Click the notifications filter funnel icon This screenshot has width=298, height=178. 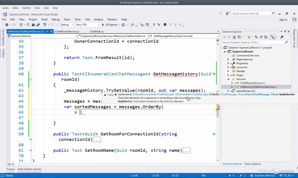click(221, 13)
